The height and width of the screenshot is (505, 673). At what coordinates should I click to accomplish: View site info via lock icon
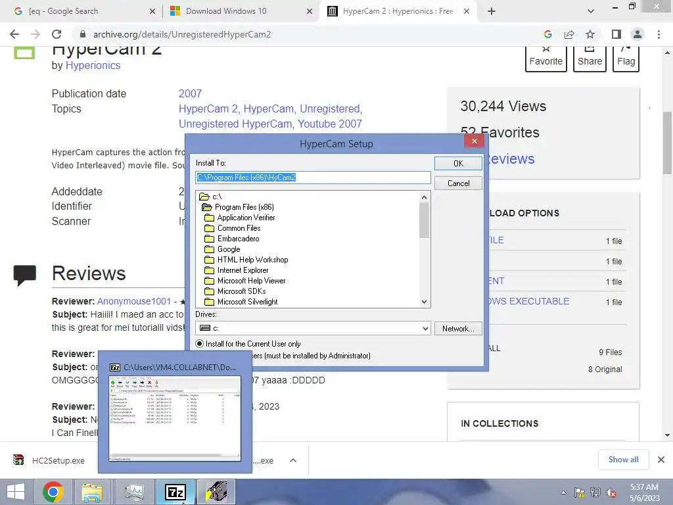(83, 34)
